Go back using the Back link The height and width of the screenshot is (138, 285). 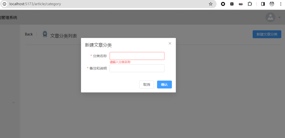29,34
